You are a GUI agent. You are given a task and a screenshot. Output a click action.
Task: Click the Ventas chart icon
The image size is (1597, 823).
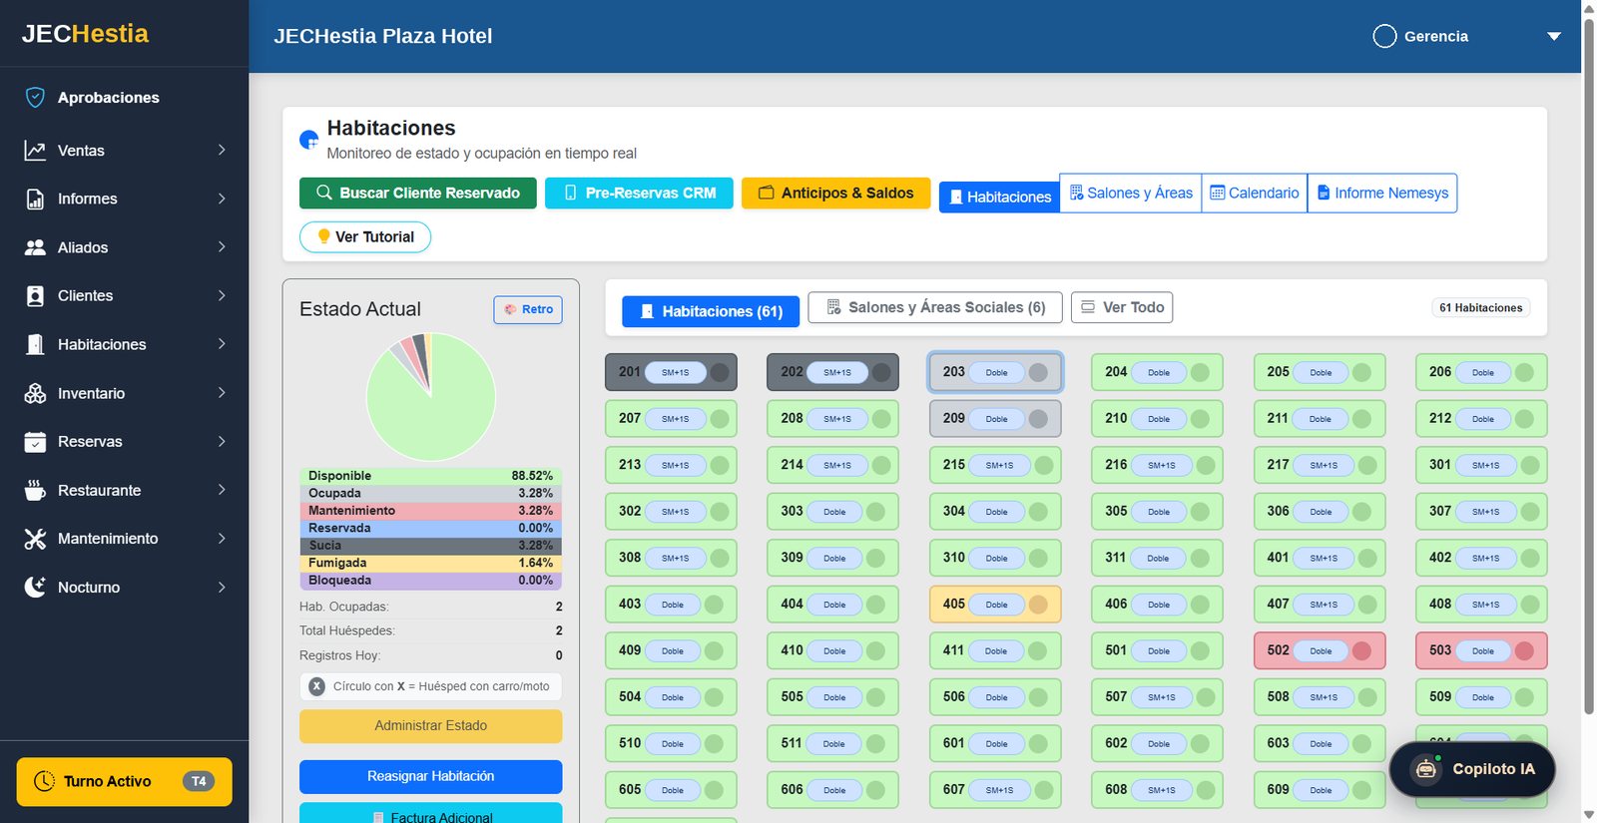(x=35, y=151)
